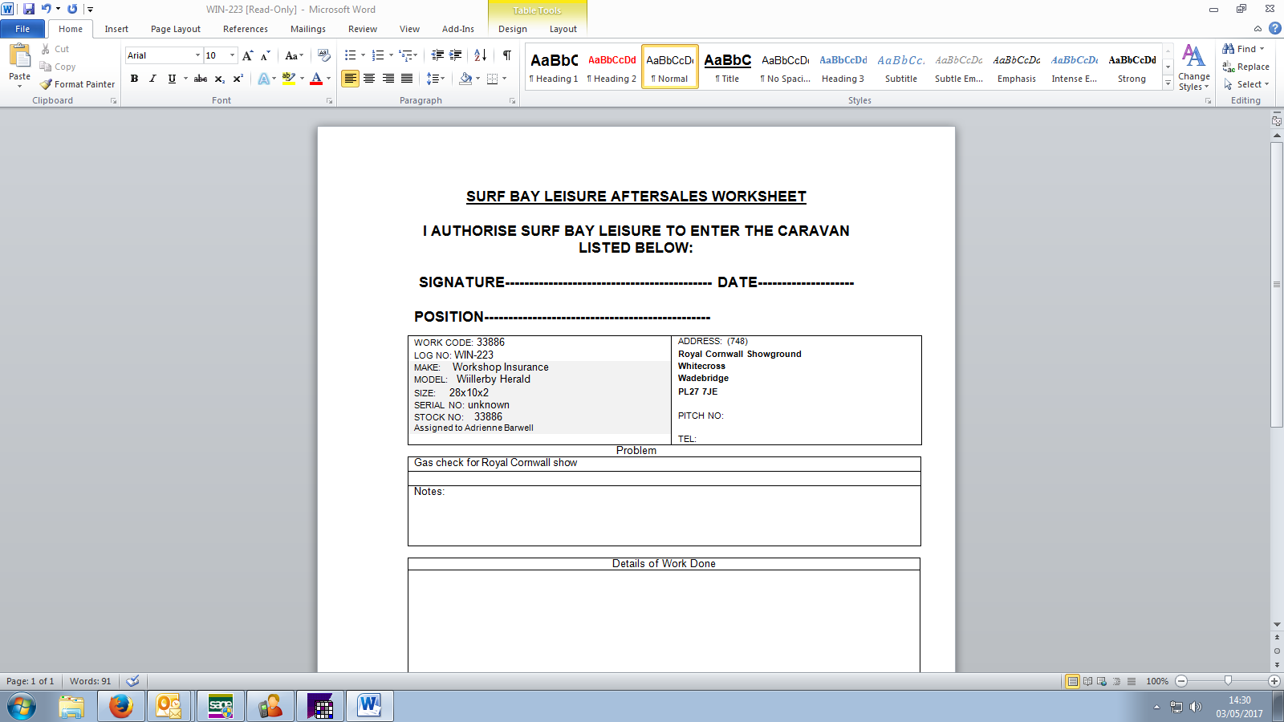Click word count in status bar
The width and height of the screenshot is (1284, 722).
coord(90,681)
